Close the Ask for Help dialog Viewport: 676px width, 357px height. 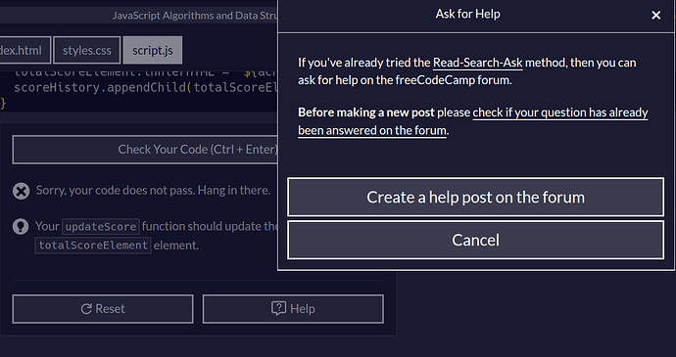[x=655, y=16]
